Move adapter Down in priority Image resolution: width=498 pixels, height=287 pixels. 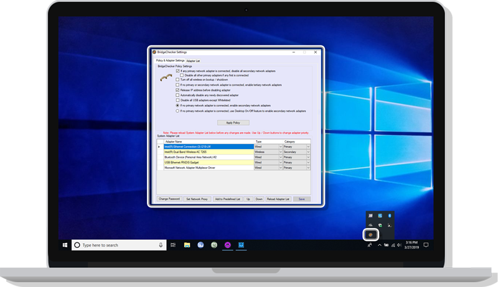coord(259,199)
